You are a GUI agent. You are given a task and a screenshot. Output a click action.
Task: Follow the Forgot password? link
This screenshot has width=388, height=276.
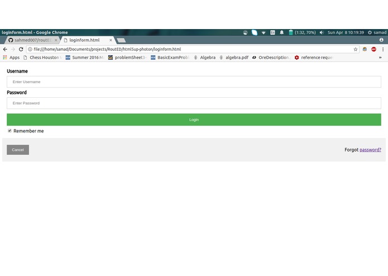pos(370,150)
